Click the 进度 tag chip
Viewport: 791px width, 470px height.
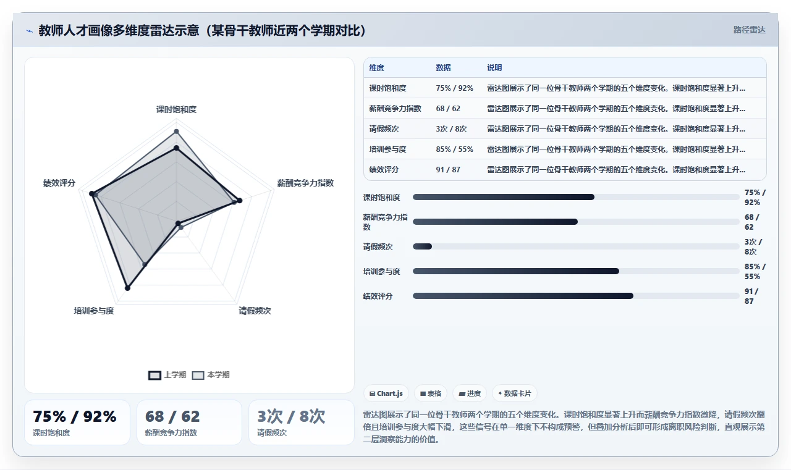[470, 393]
